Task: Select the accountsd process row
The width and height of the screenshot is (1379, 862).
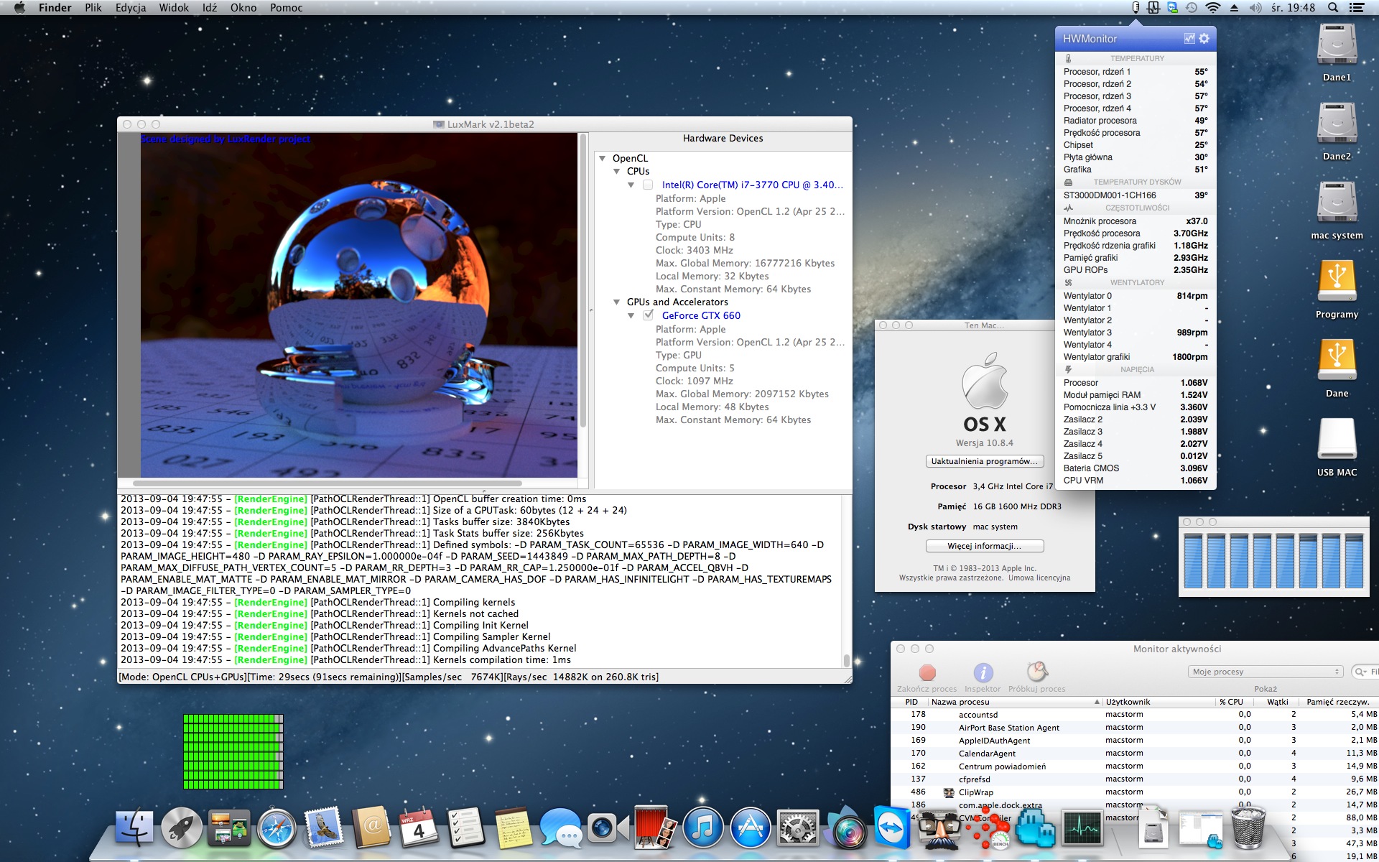Action: click(x=1135, y=715)
